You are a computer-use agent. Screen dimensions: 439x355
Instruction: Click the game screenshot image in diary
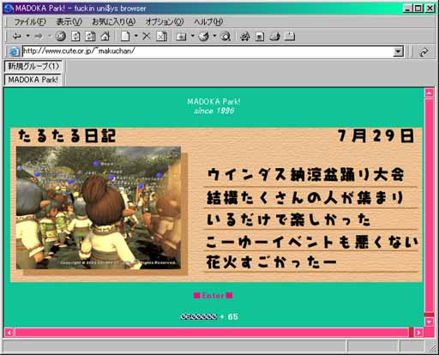[99, 208]
